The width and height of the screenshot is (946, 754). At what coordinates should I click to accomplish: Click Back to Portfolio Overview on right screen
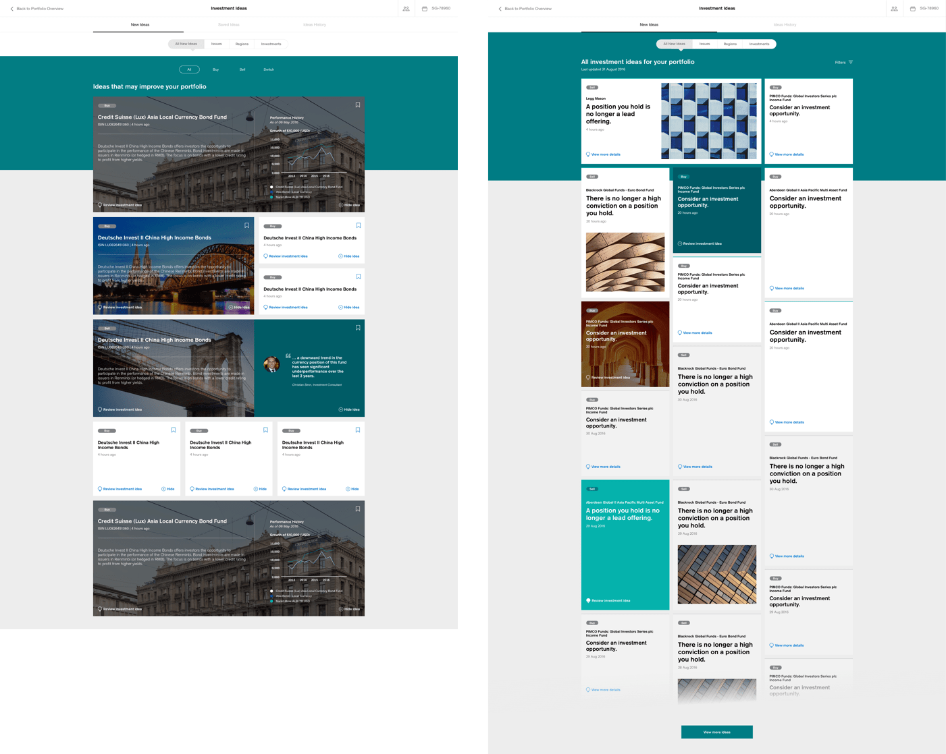click(525, 9)
